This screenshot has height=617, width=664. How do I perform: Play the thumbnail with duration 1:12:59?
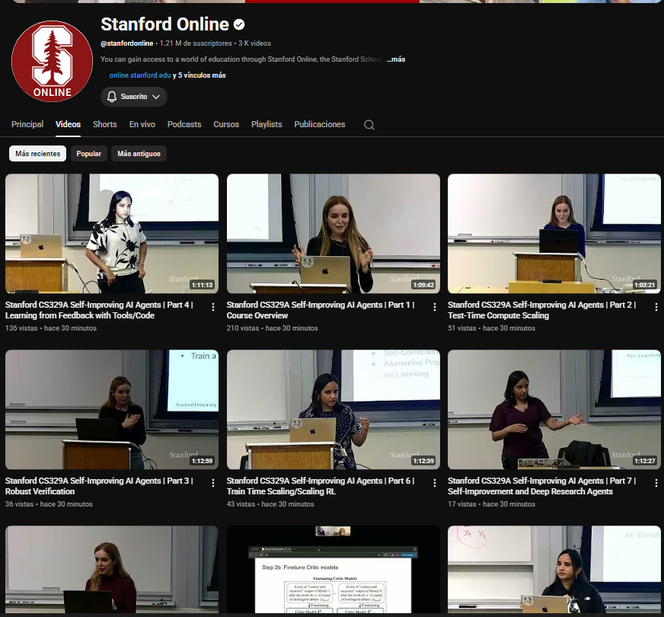point(112,409)
